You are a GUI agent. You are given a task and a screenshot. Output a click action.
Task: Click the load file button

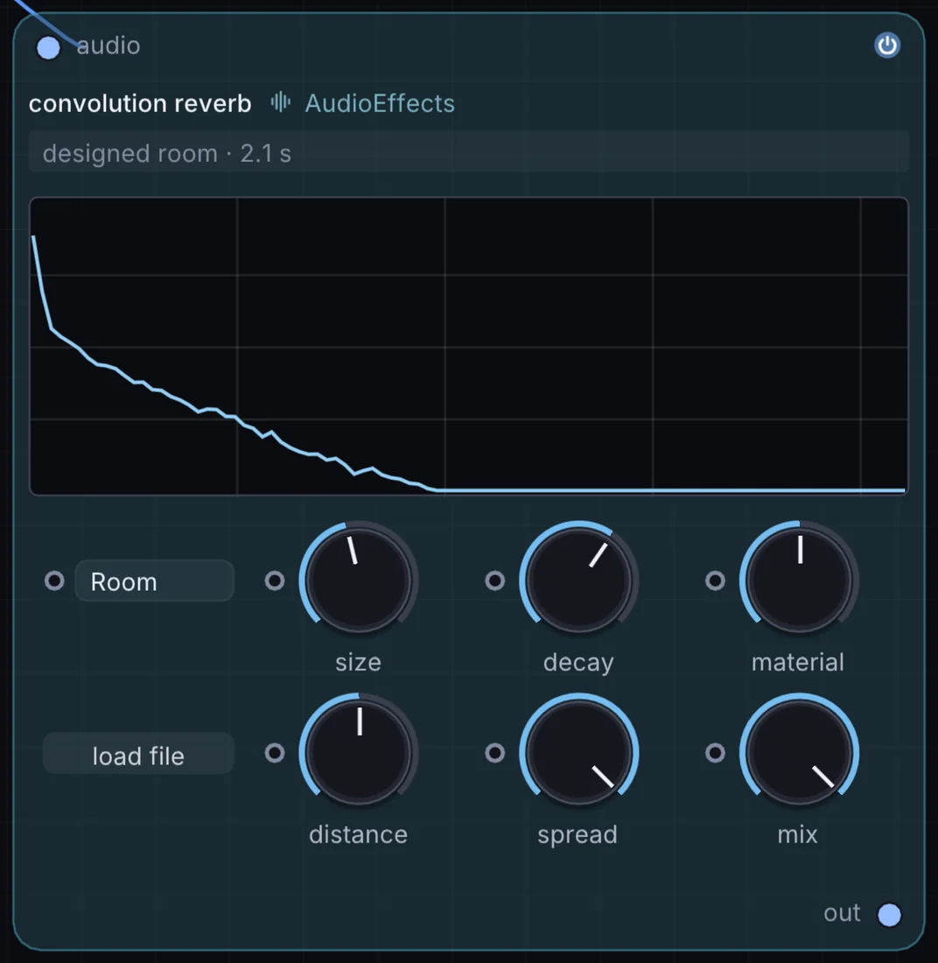pos(138,754)
